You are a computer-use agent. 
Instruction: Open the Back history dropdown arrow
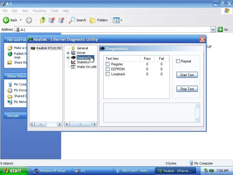(x=21, y=20)
